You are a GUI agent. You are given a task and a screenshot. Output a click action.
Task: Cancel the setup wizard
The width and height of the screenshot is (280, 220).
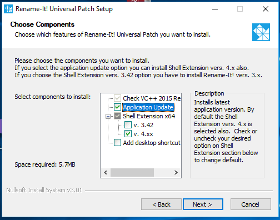(251, 204)
